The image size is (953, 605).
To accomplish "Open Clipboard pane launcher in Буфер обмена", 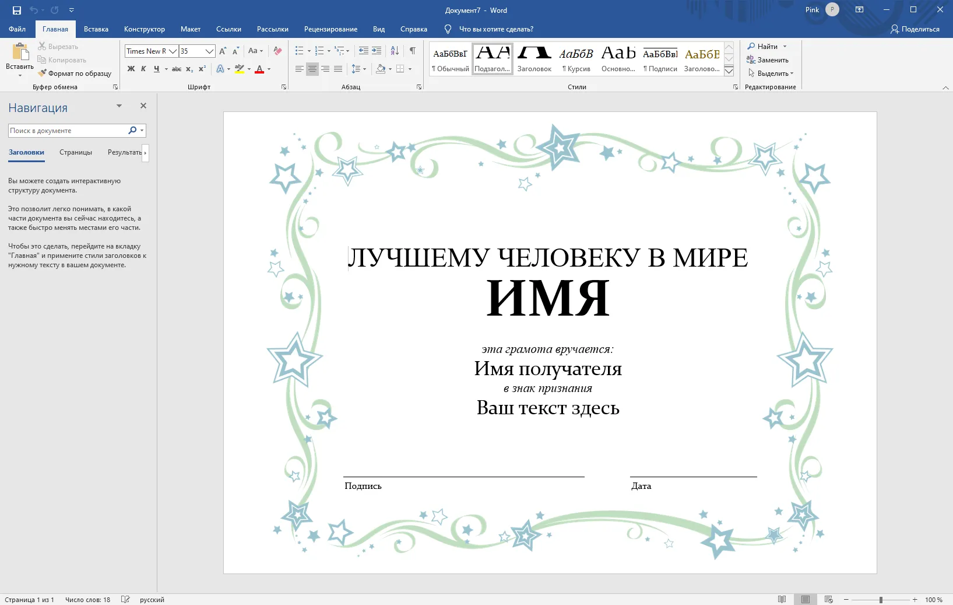I will [x=115, y=87].
